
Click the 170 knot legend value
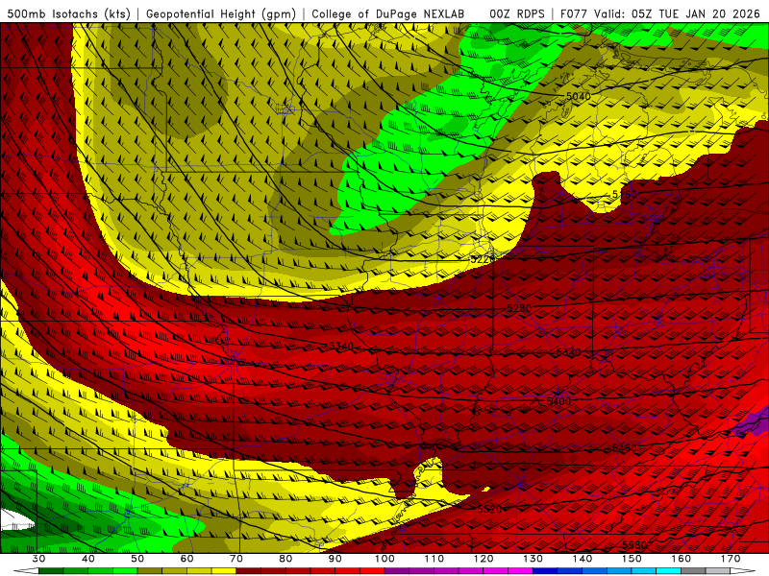[731, 559]
